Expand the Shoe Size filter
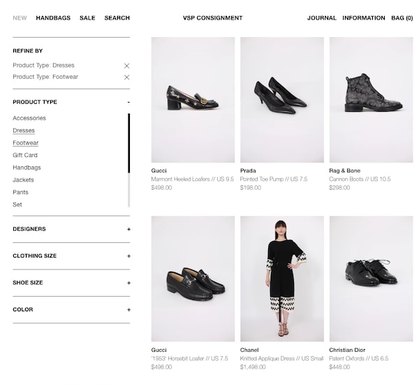The width and height of the screenshot is (419, 386). (128, 283)
